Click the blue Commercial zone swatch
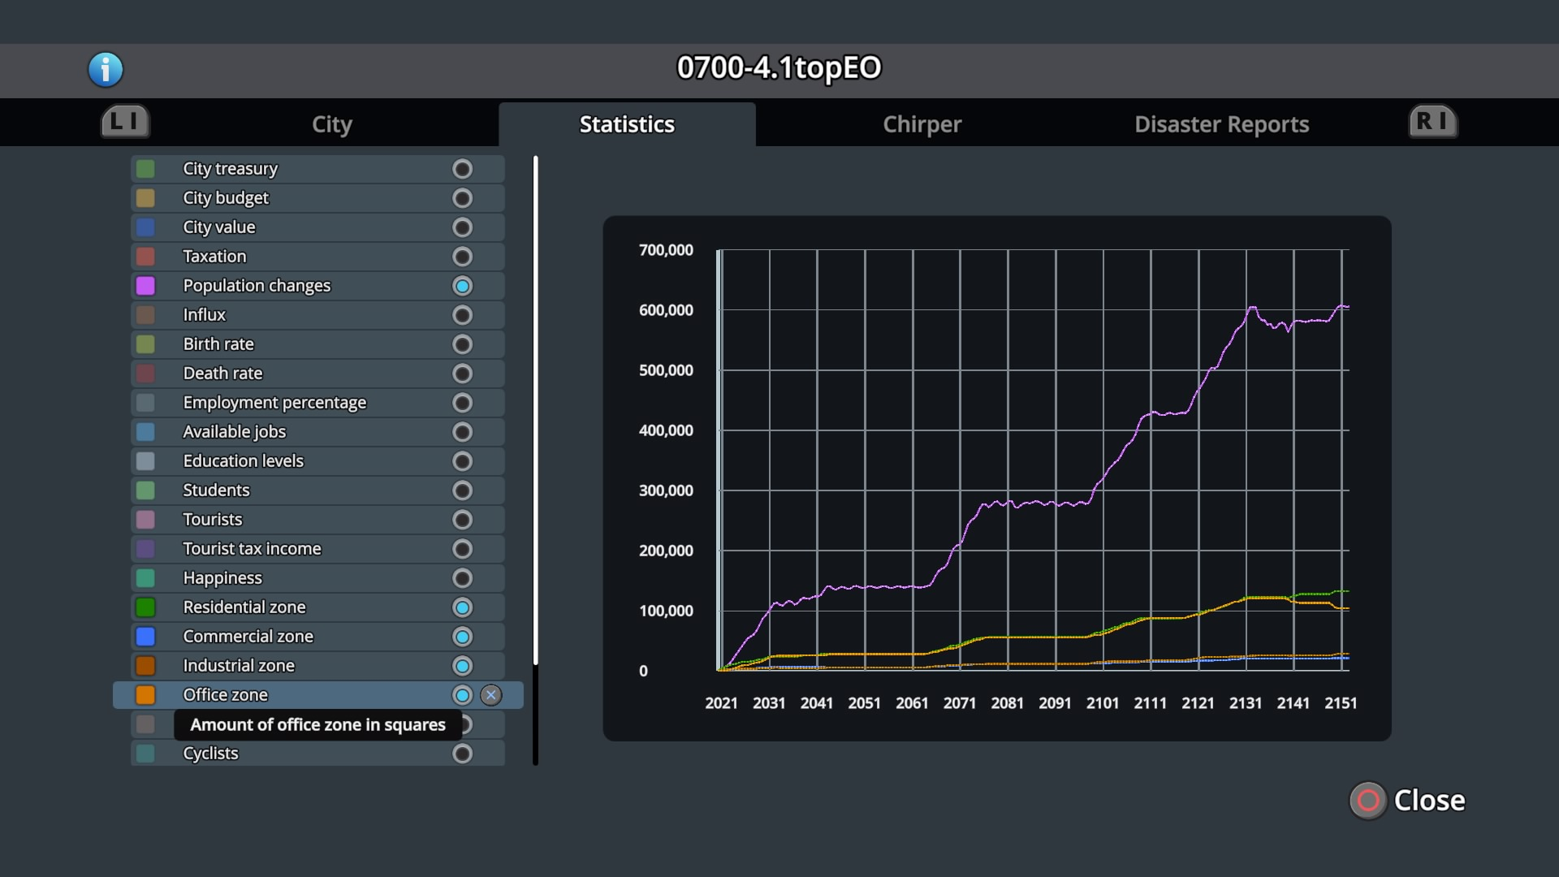The image size is (1559, 877). pyautogui.click(x=145, y=637)
